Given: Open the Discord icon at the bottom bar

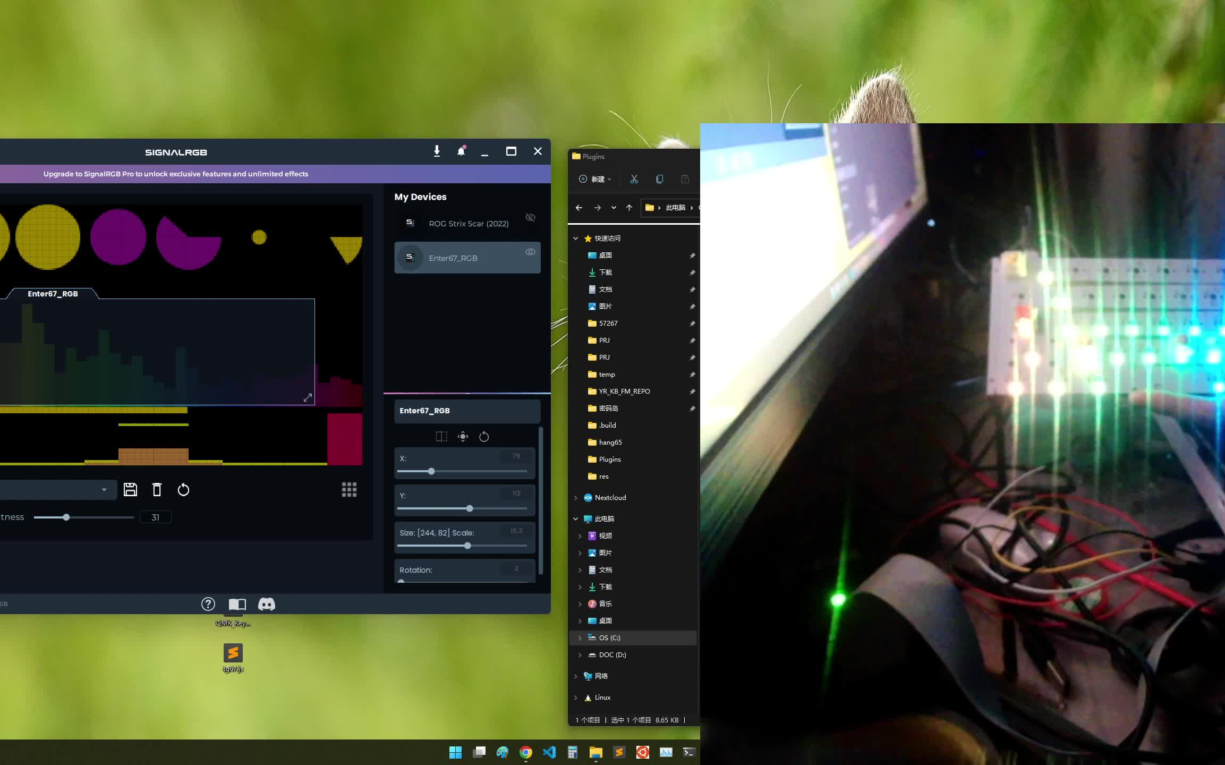Looking at the screenshot, I should [x=266, y=604].
